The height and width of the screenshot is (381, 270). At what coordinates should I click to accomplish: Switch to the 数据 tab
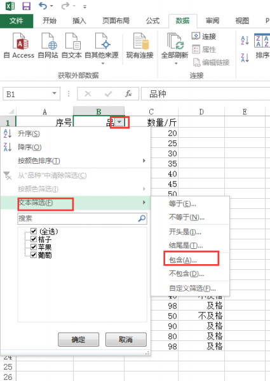tap(182, 21)
